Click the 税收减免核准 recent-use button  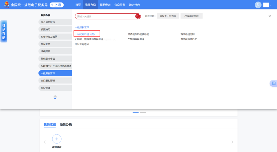191,16
